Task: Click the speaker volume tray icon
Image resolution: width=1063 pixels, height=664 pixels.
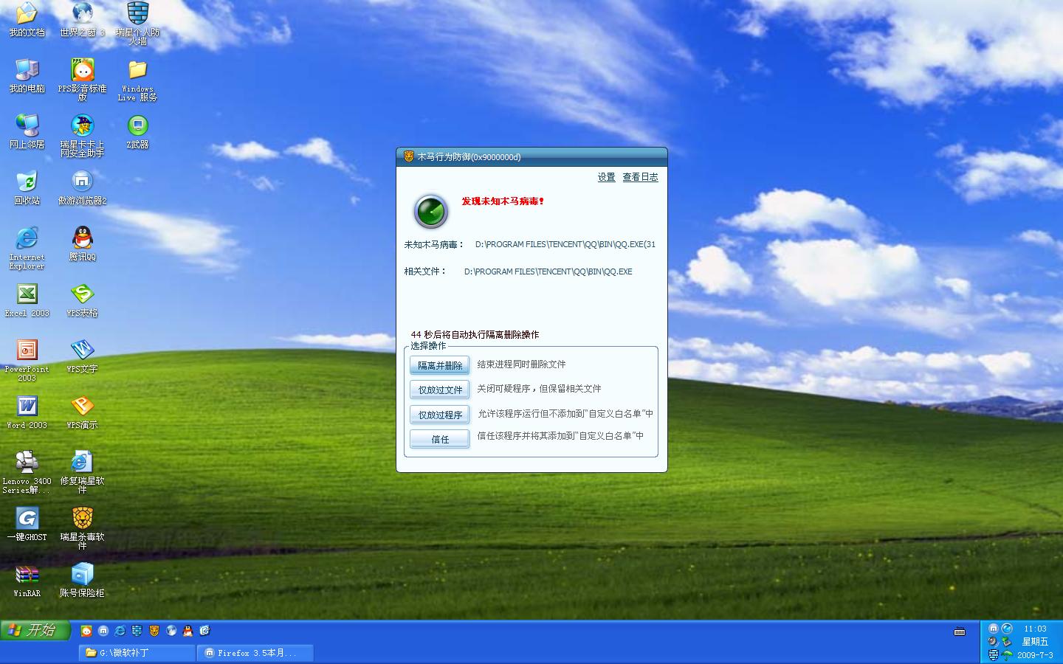Action: (993, 642)
